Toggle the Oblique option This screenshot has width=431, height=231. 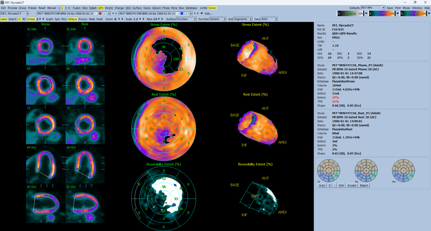coord(72,19)
